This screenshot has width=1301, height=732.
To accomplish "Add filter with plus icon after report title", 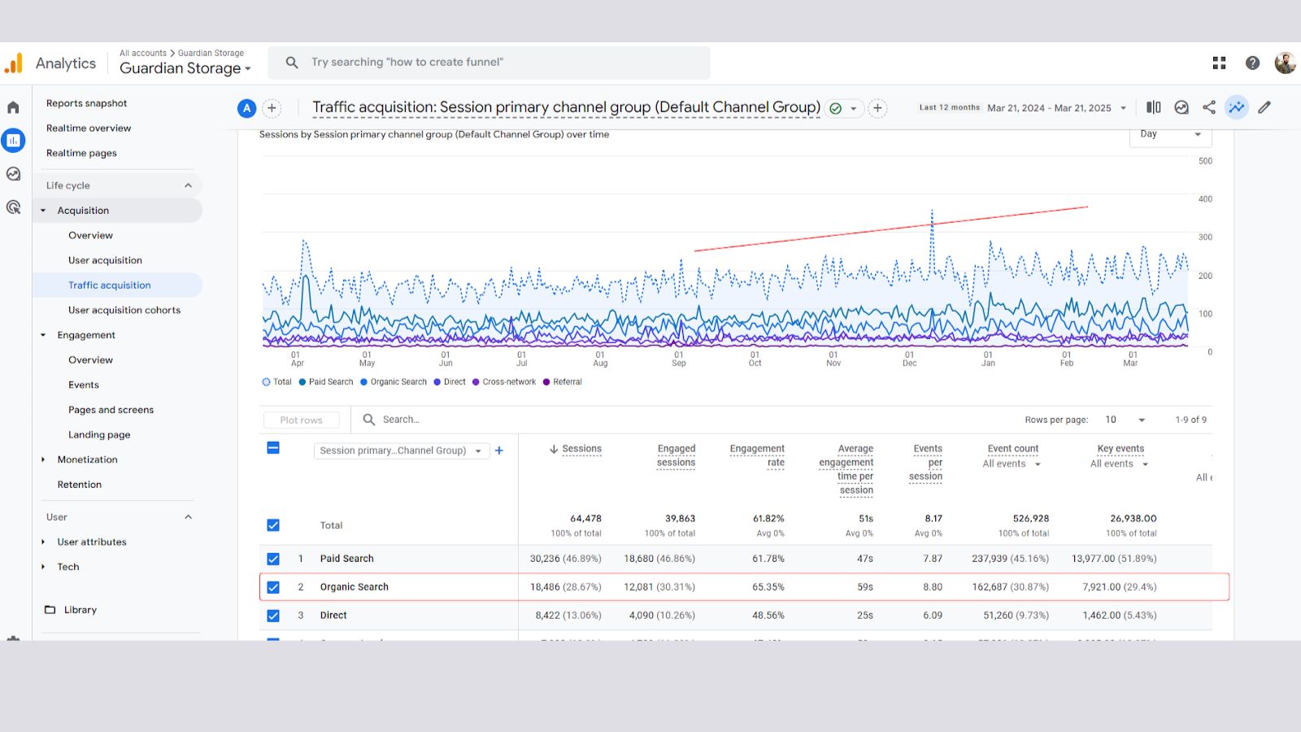I will coord(877,108).
